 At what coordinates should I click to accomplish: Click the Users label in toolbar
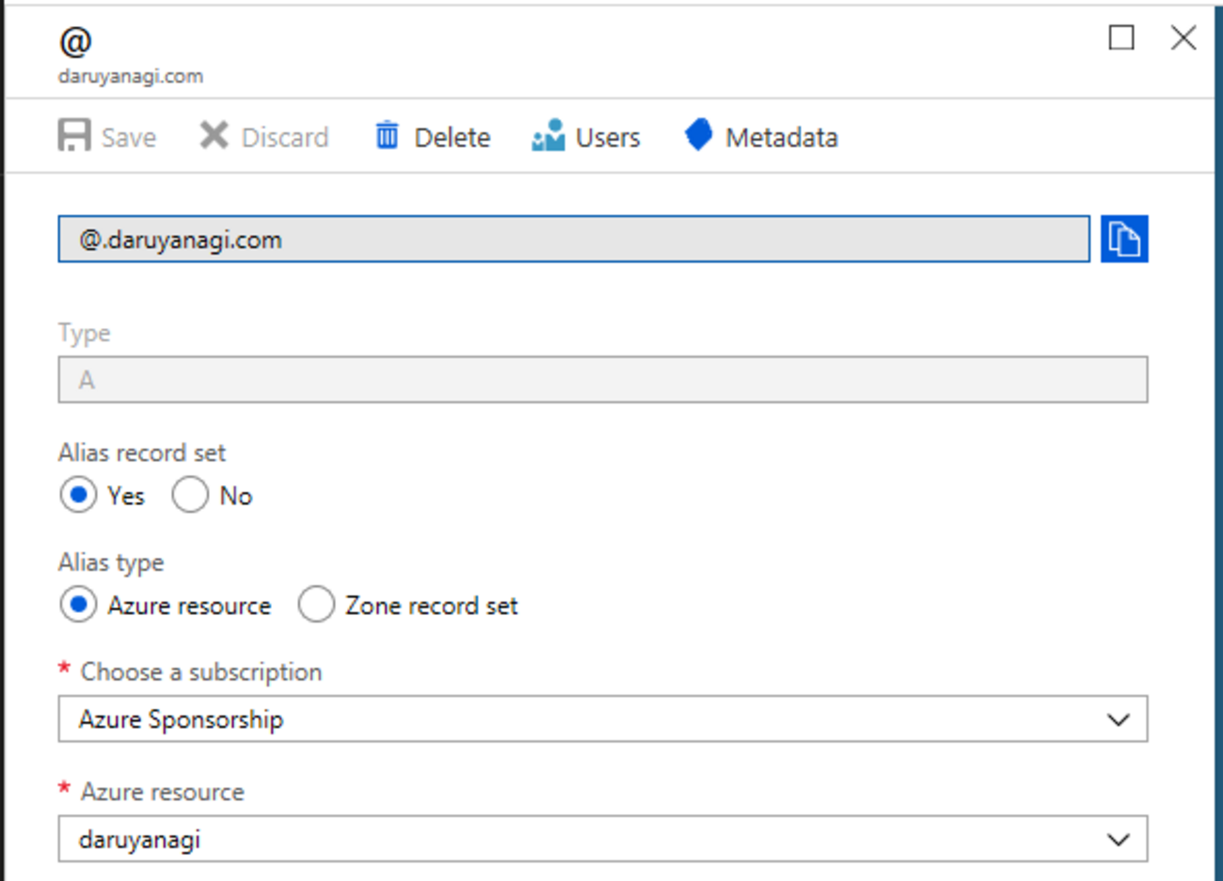608,138
